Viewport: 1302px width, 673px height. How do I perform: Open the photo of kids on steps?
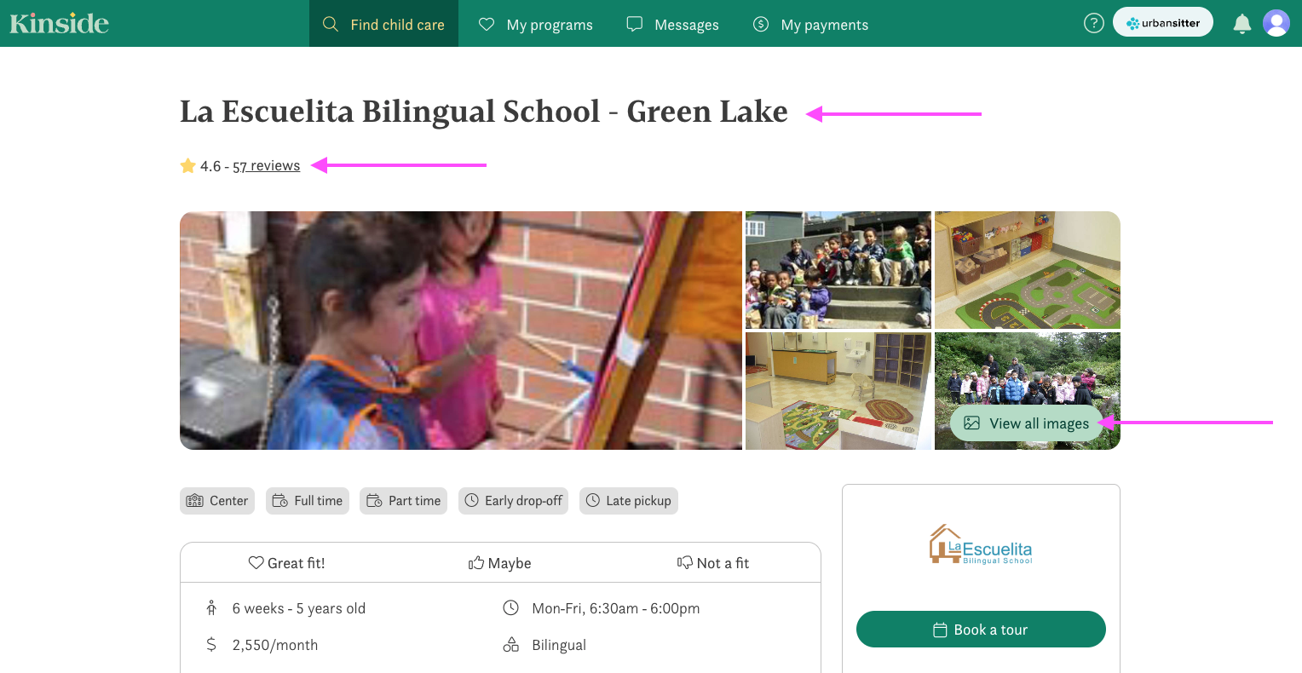838,270
